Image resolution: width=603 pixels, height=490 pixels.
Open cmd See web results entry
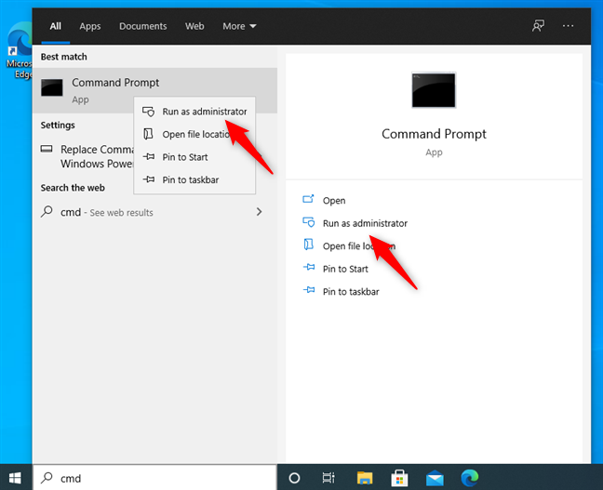(x=154, y=212)
